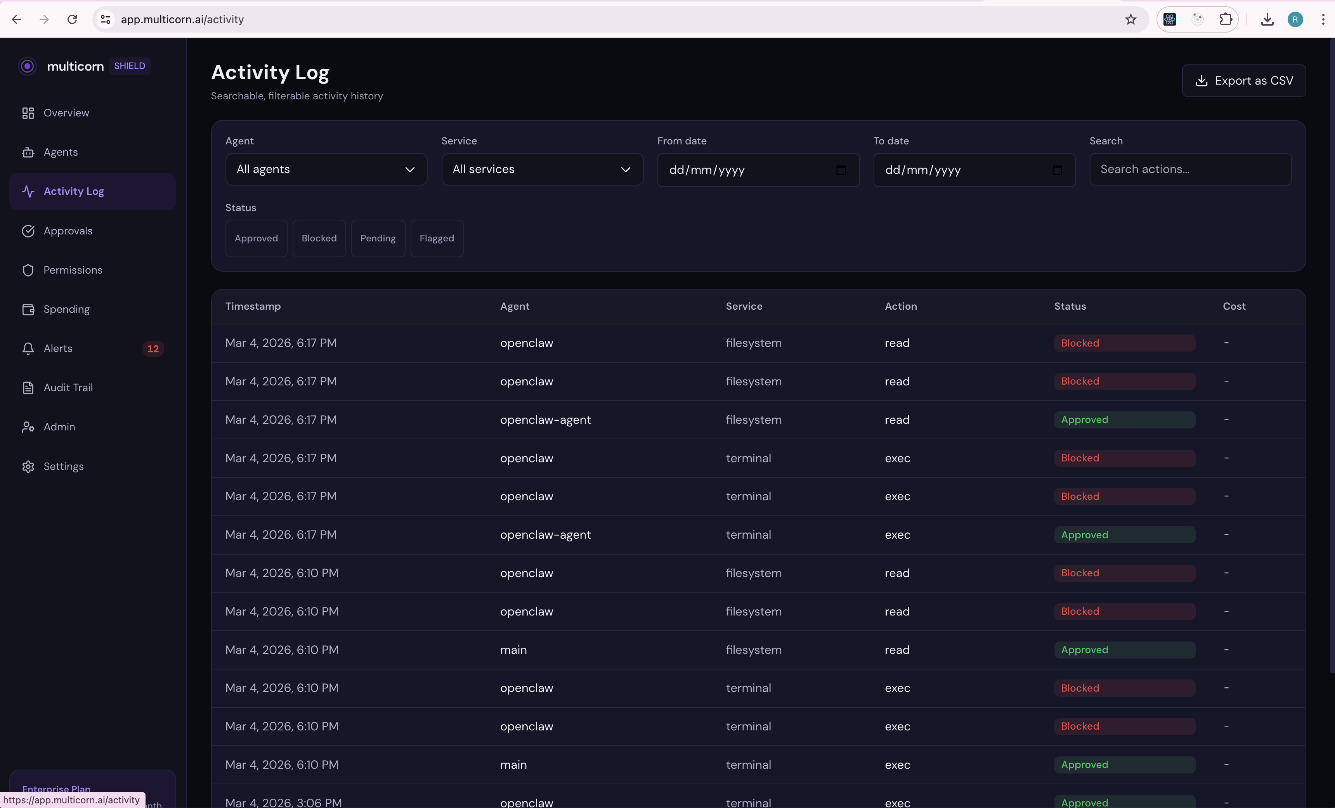The image size is (1335, 808).
Task: Enable the Flagged status filter
Action: (436, 238)
